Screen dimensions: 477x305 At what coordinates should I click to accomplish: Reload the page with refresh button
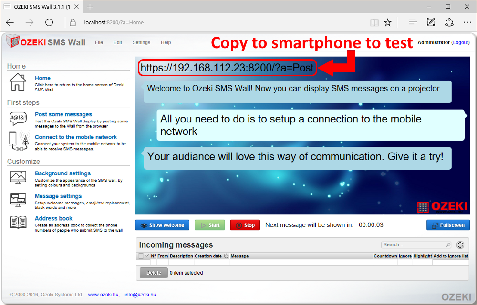point(49,22)
